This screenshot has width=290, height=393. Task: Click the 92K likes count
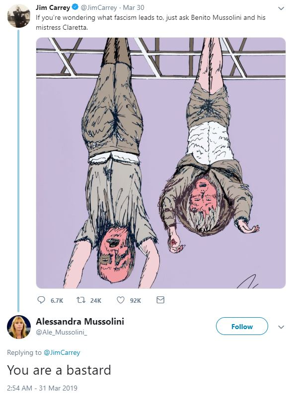(x=136, y=300)
